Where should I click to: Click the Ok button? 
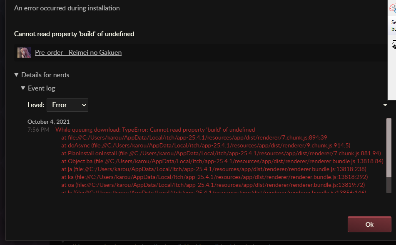point(369,224)
